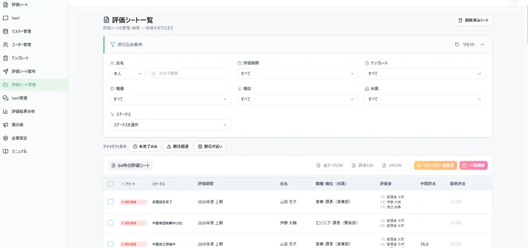
Task: Click the people icon next to 氏名 label
Action: [x=112, y=63]
